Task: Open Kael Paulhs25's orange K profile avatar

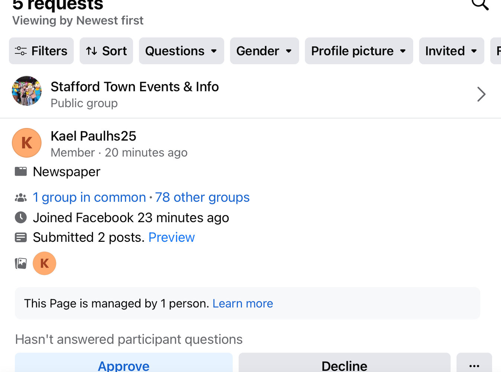Action: tap(27, 143)
